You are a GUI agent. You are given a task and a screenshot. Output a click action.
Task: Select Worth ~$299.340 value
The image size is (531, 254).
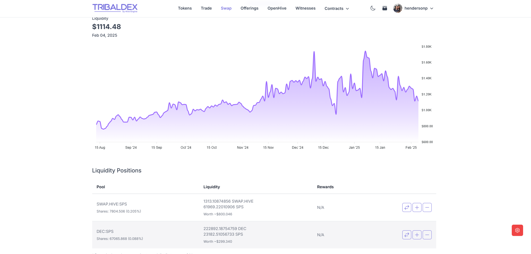click(x=218, y=242)
